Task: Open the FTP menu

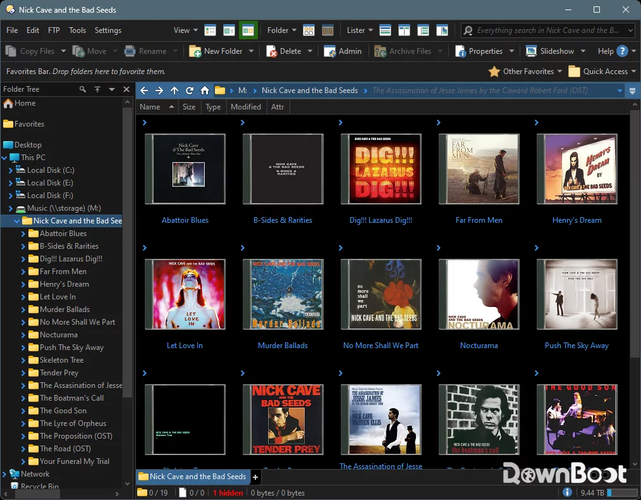Action: coord(54,30)
